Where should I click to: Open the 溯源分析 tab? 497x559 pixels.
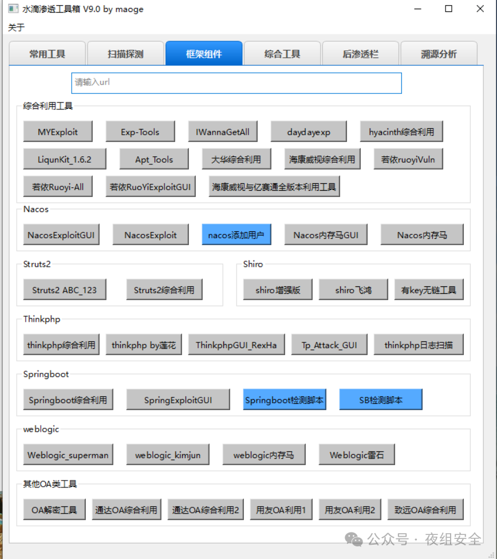pyautogui.click(x=439, y=54)
